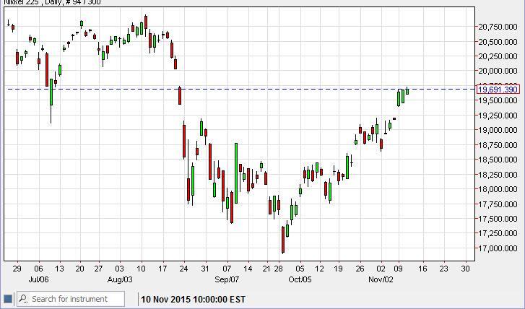525x309 pixels.
Task: Click the 18,500.000 price axis label
Action: (x=498, y=160)
